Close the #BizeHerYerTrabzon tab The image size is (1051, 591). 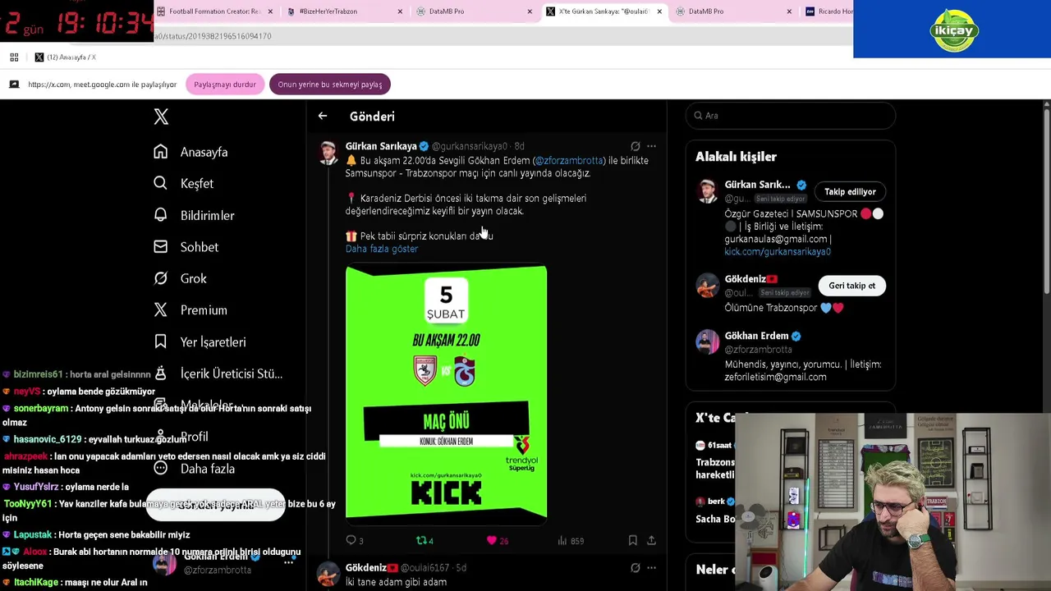(400, 11)
